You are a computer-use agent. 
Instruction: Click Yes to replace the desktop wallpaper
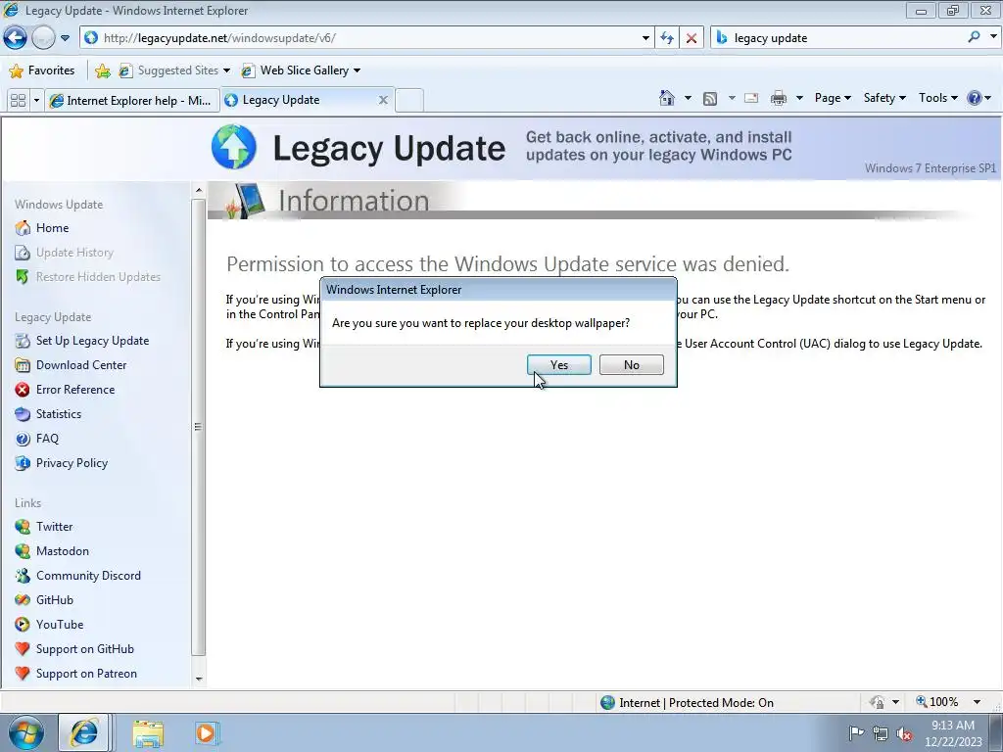coord(559,364)
